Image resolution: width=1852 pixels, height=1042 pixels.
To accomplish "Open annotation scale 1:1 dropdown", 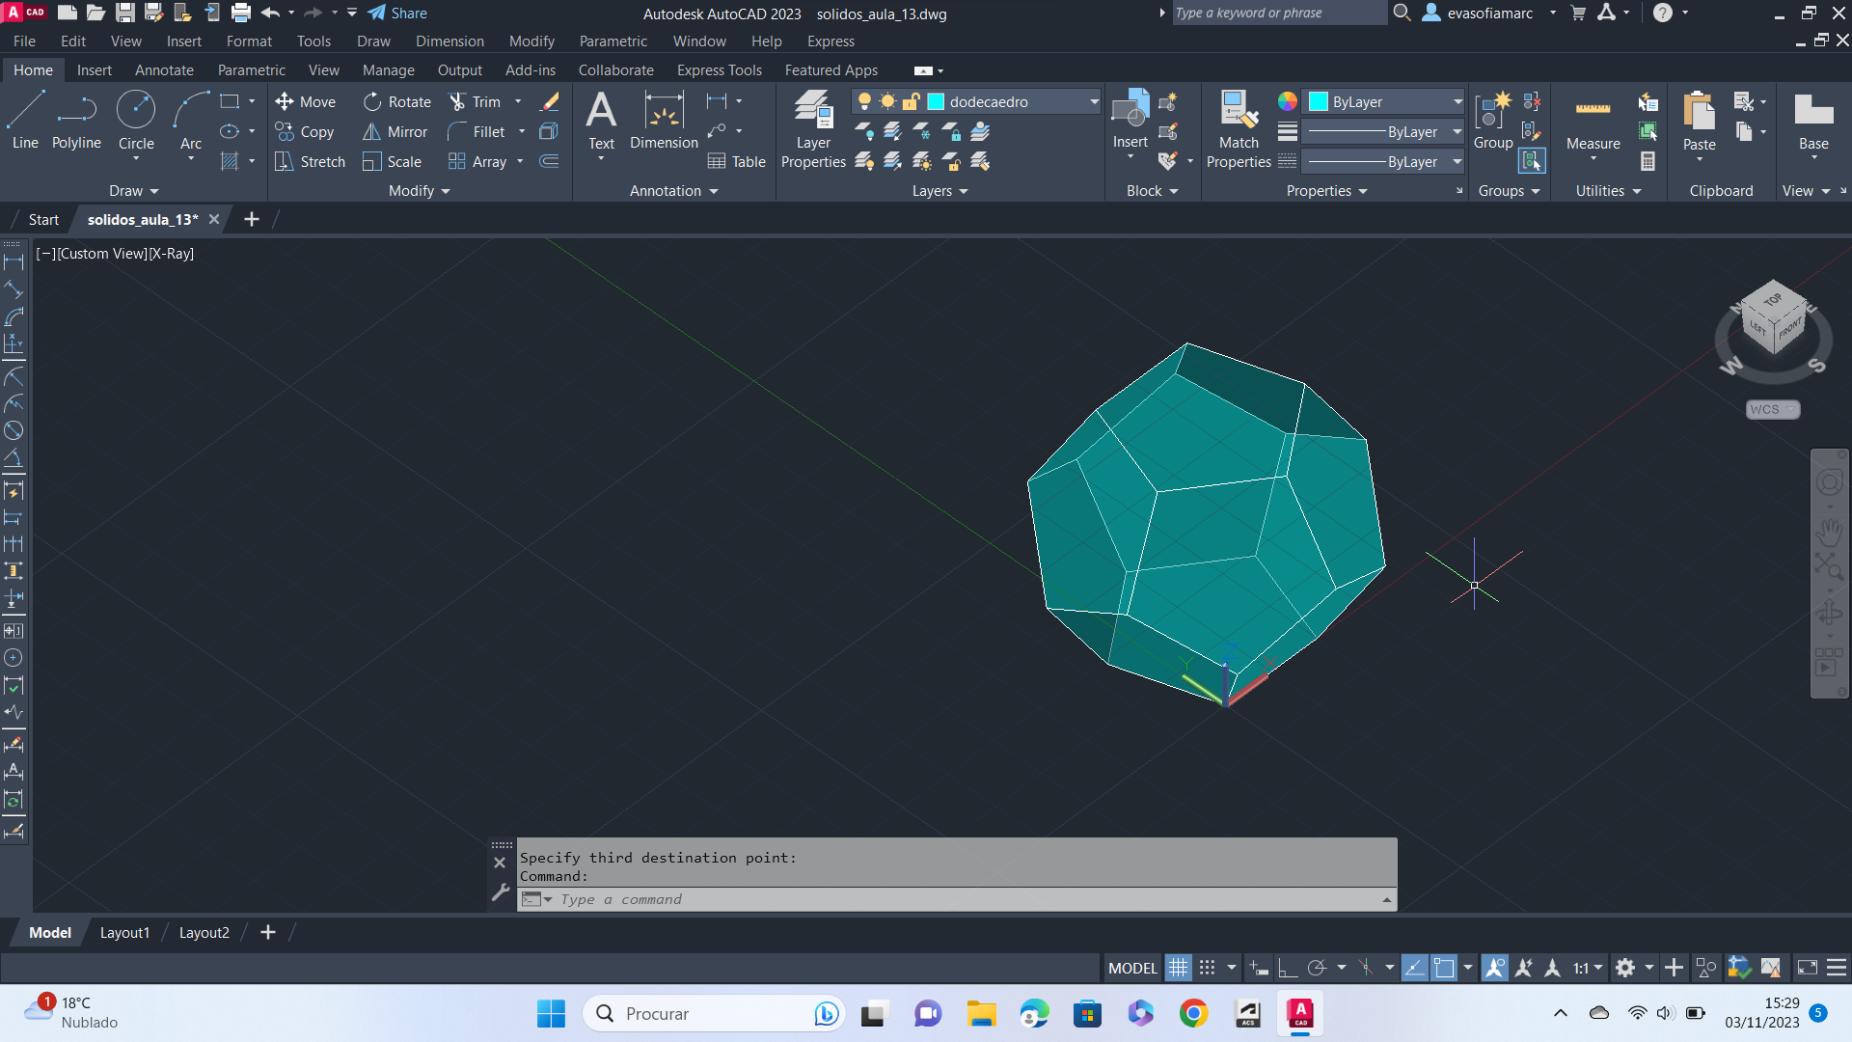I will (1588, 968).
